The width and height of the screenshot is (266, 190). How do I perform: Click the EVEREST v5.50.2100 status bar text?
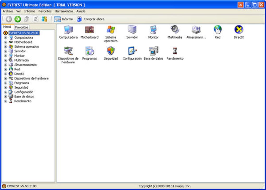[22, 186]
